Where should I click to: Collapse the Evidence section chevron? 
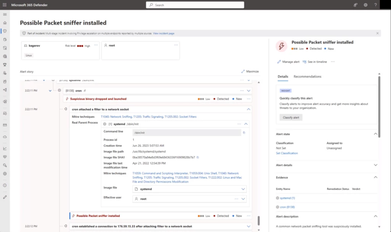point(375,177)
